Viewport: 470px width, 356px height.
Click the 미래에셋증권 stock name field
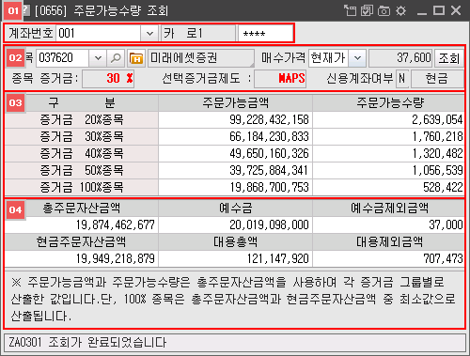(200, 58)
